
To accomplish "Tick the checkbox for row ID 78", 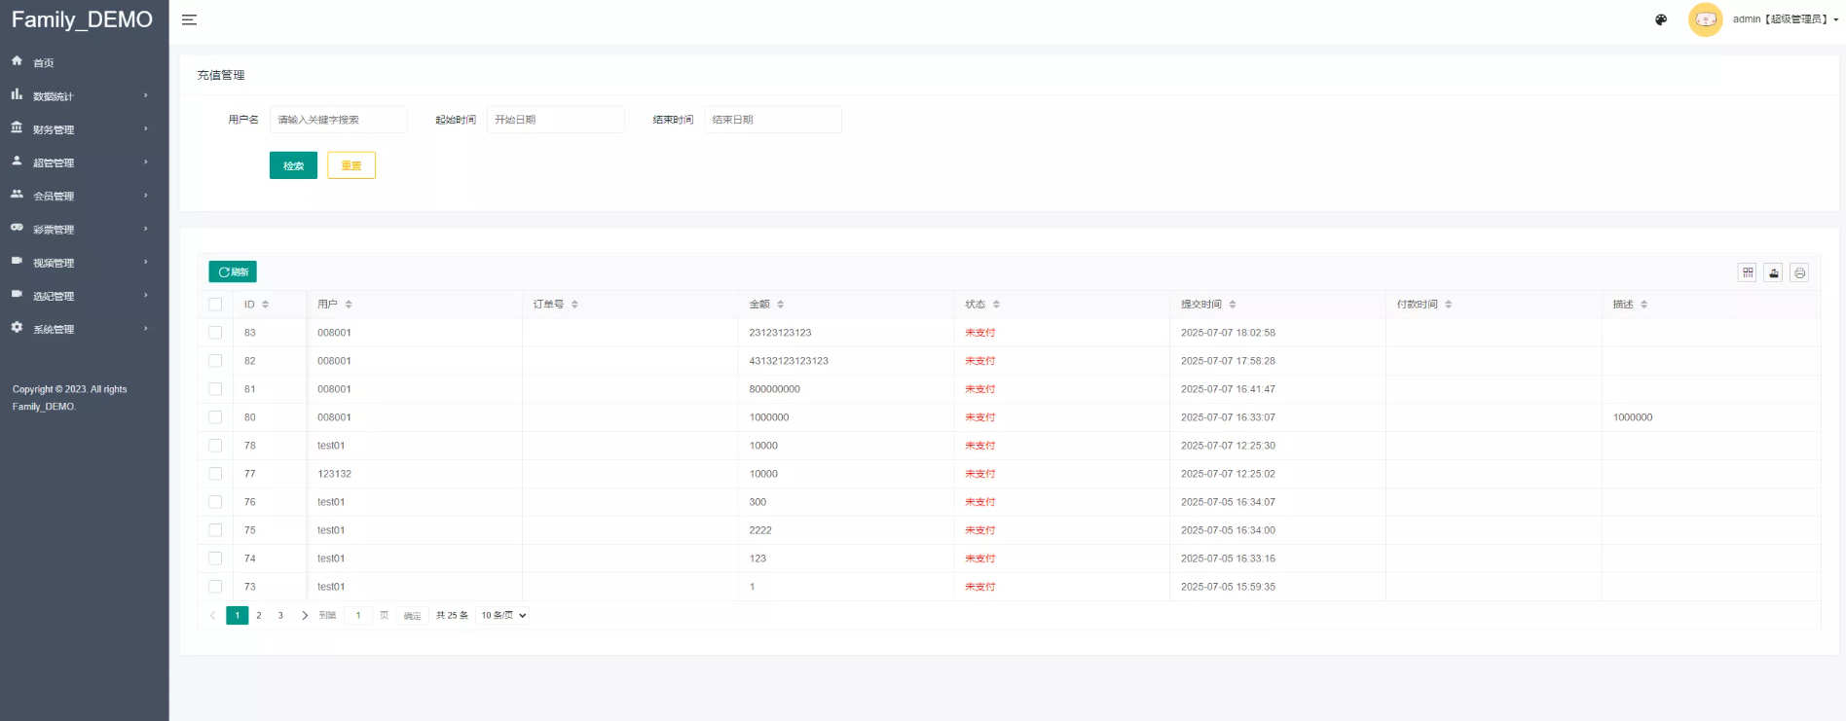I will 215,446.
